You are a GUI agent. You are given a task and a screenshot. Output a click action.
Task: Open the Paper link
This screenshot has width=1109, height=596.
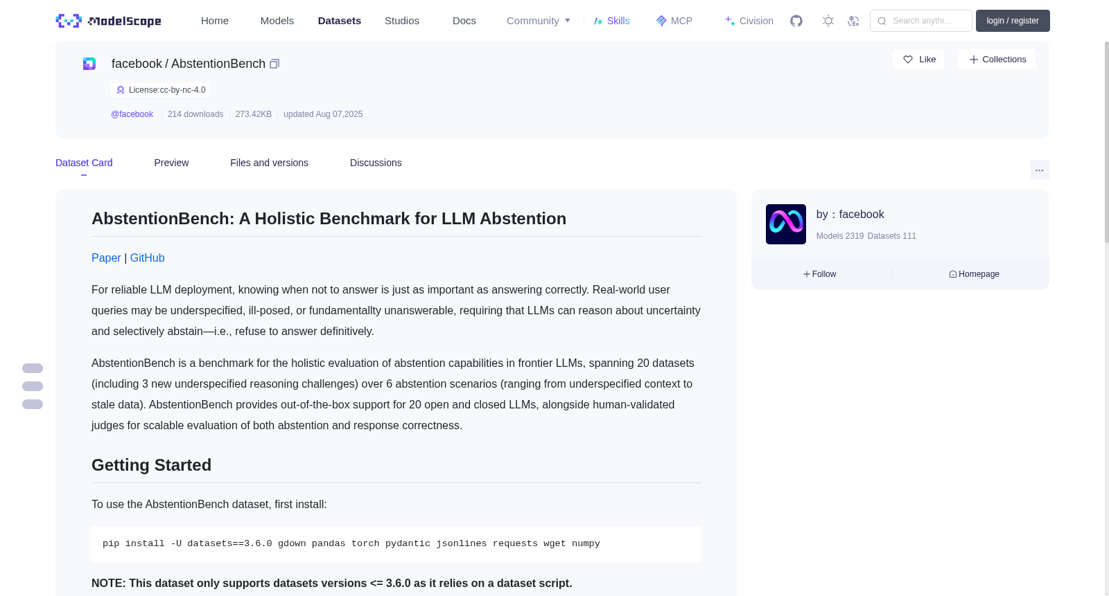(106, 258)
